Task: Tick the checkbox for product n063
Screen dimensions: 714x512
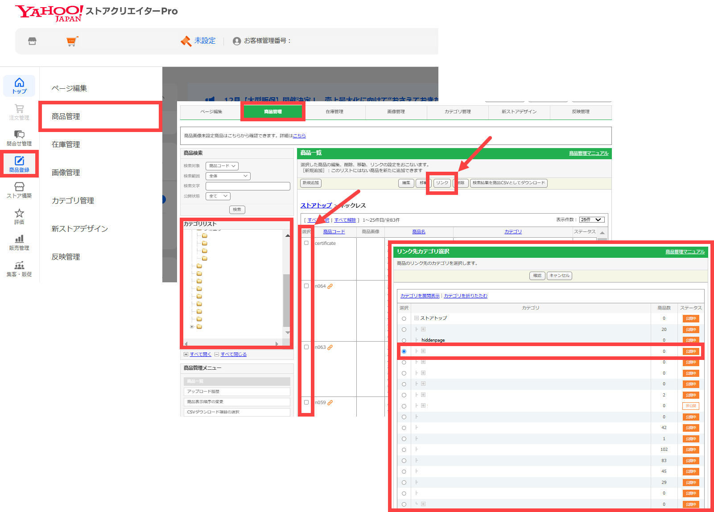Action: pos(306,347)
